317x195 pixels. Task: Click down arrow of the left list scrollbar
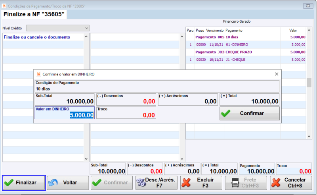click(x=86, y=159)
